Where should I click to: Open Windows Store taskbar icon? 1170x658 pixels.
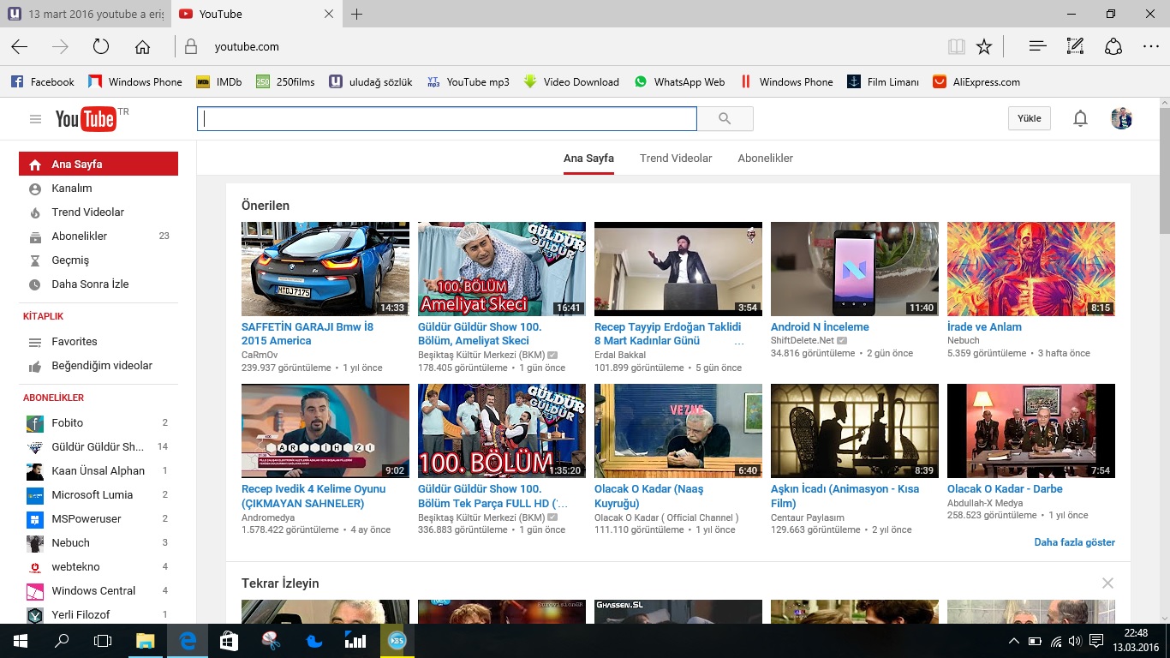(229, 641)
